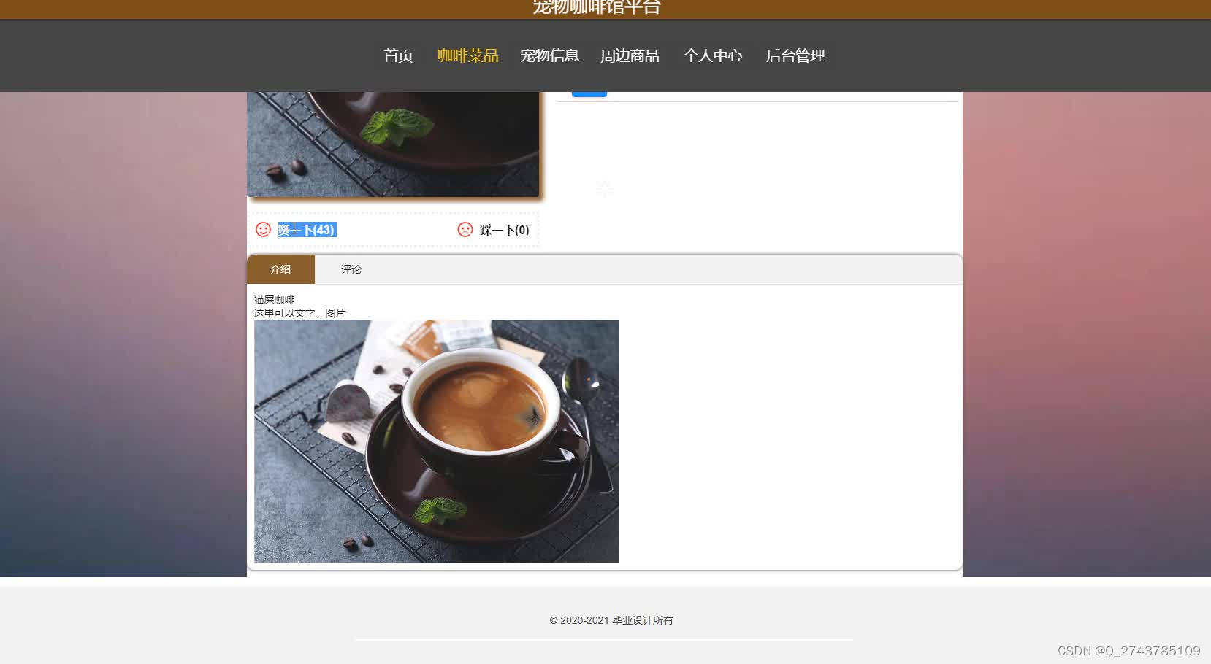Click the 赞一下(43) like link
Viewport: 1211px width, 664px height.
pyautogui.click(x=307, y=230)
